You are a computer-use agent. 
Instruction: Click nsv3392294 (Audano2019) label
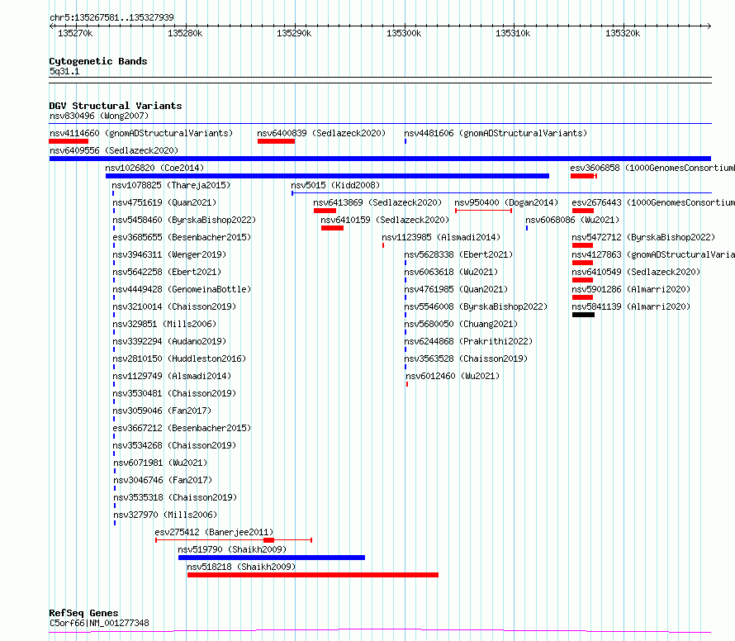(169, 341)
